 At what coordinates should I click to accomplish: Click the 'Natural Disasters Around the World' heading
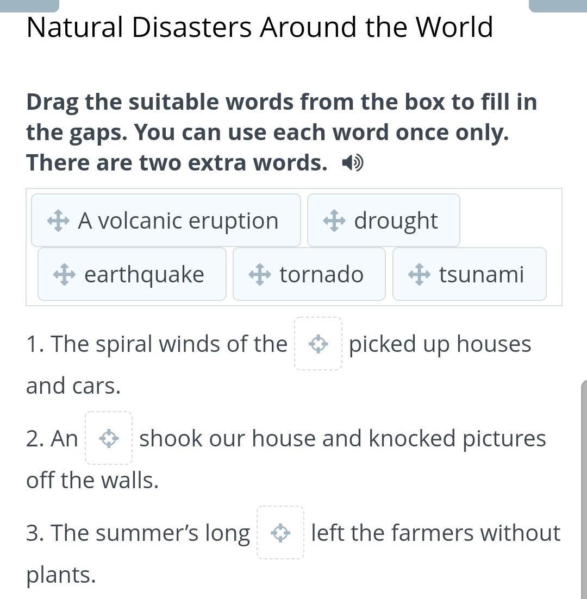(x=260, y=27)
